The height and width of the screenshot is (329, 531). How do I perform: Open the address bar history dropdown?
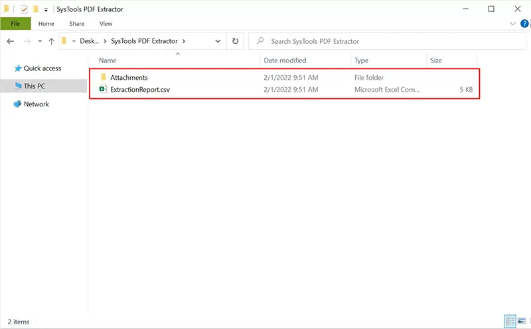[x=218, y=41]
